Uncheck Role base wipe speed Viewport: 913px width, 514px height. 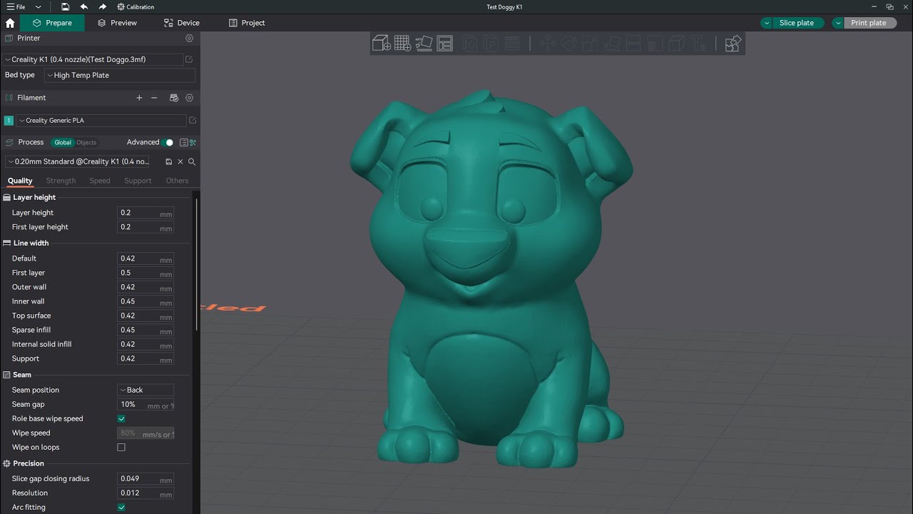[x=121, y=419]
